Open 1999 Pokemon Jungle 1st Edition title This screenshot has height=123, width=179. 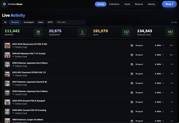click(x=28, y=120)
